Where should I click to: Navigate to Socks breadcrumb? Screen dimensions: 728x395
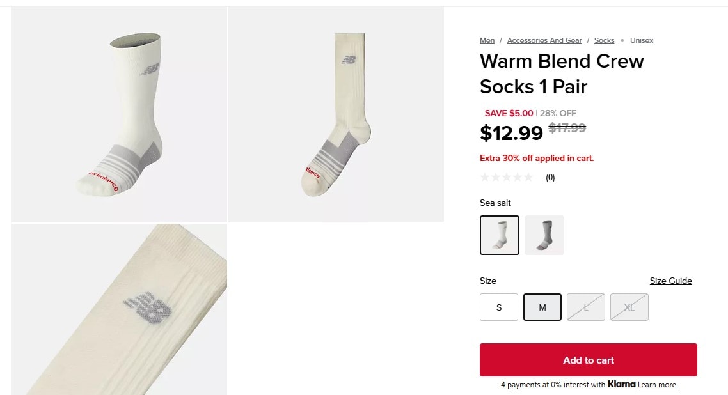click(x=604, y=40)
